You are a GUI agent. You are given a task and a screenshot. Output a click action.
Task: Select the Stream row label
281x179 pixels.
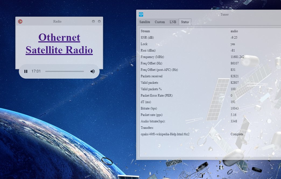[x=145, y=31]
